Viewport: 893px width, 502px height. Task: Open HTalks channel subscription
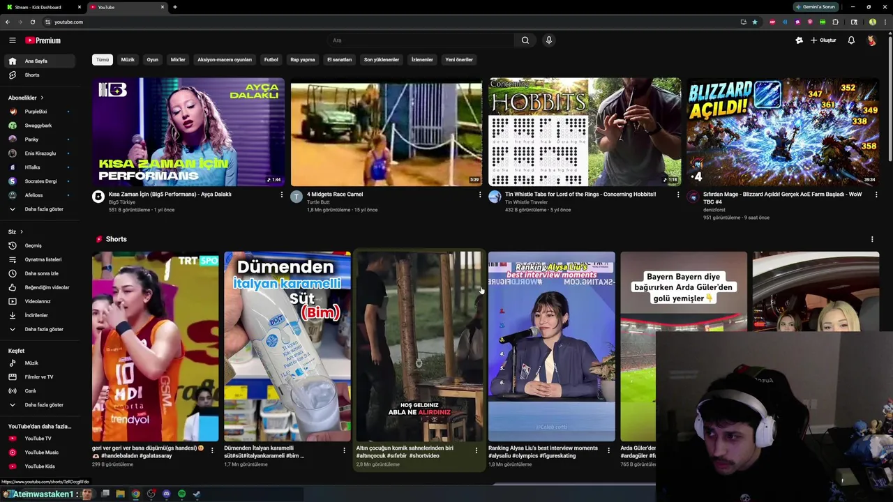click(x=39, y=167)
